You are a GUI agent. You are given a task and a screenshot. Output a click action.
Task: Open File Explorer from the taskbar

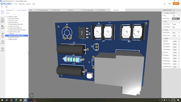coord(21,100)
